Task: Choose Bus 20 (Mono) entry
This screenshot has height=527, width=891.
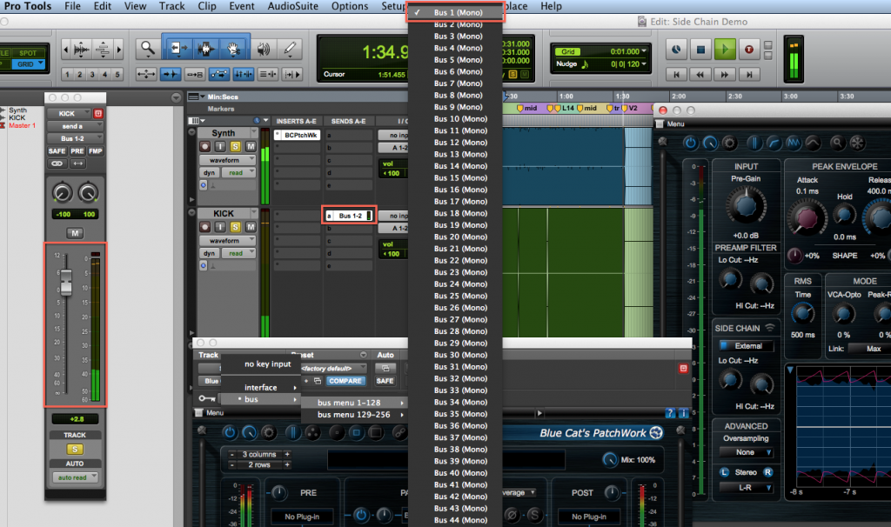Action: click(455, 237)
